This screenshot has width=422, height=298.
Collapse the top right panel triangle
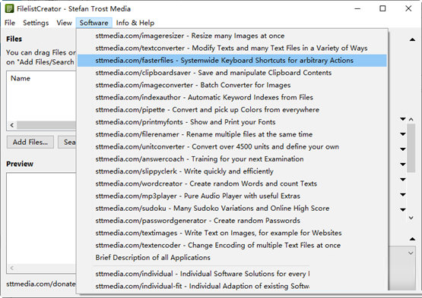412,39
